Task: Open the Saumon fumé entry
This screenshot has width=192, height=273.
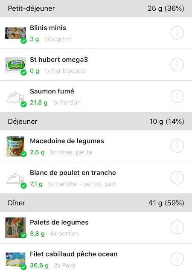Action: [x=96, y=96]
